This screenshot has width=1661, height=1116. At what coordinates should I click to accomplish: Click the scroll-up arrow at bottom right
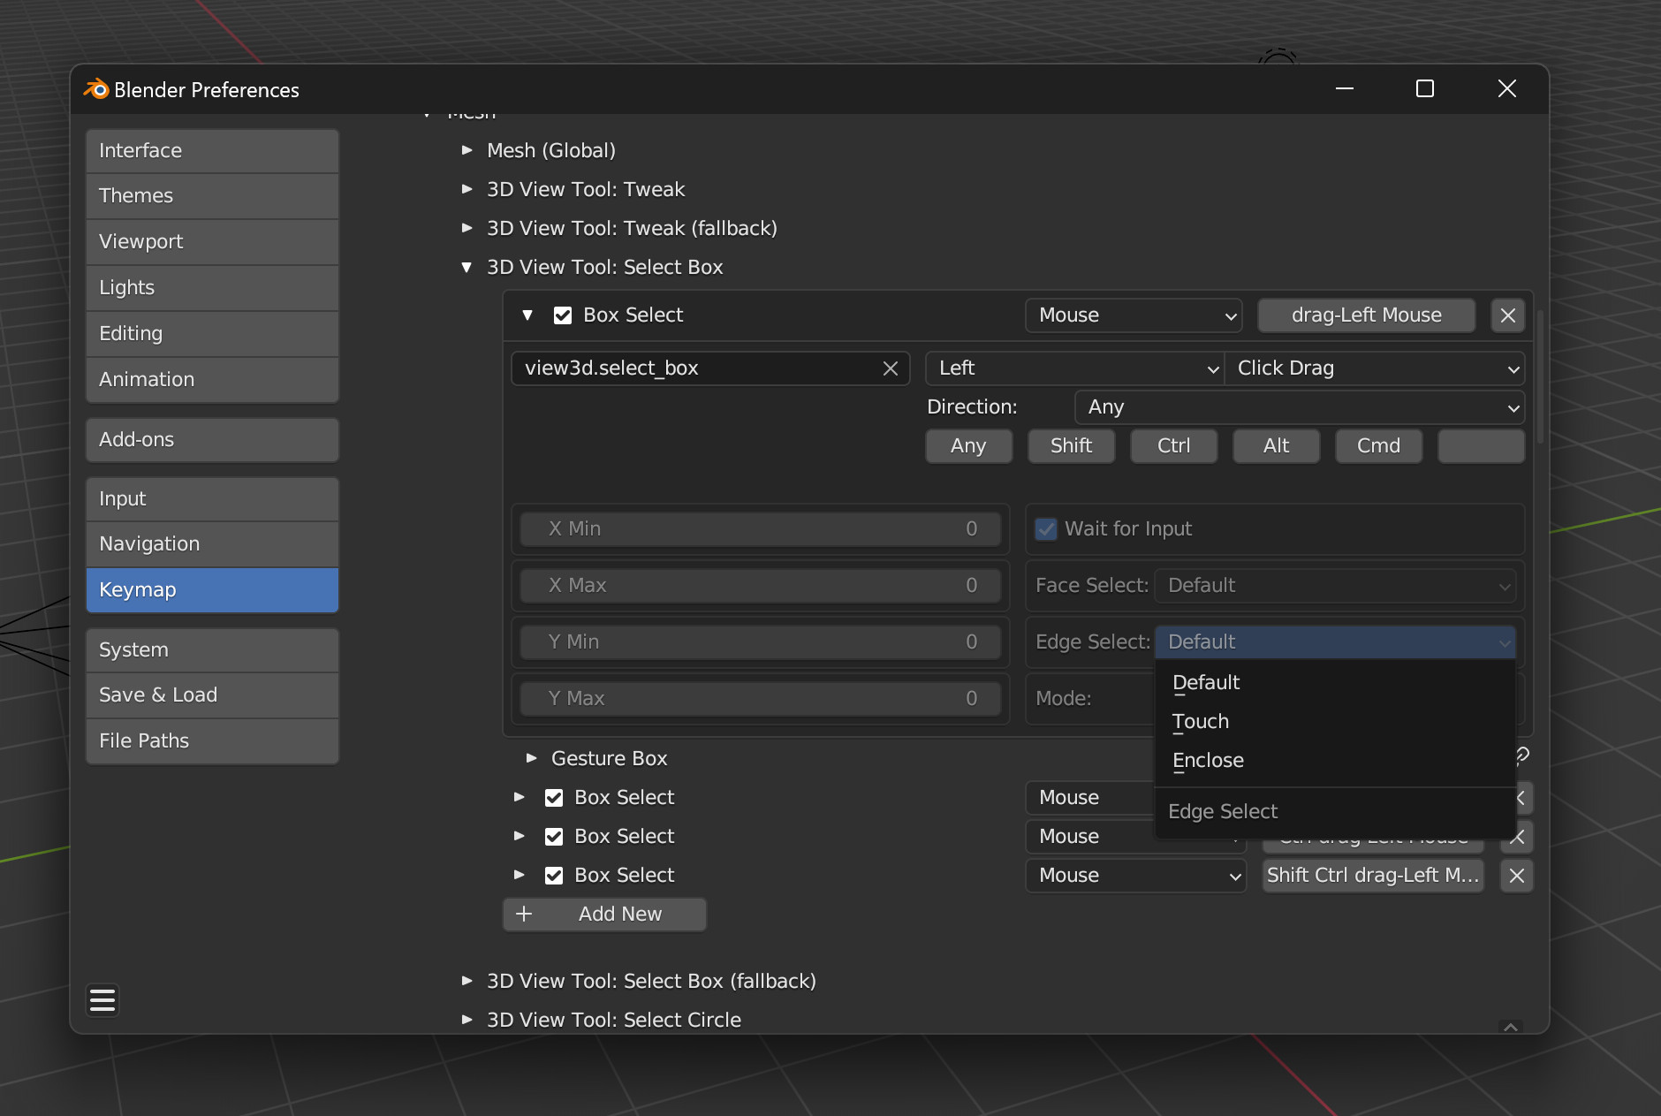pos(1511,1027)
